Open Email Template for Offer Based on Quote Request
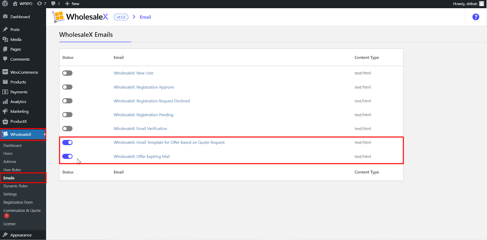The width and height of the screenshot is (487, 240). coord(169,142)
